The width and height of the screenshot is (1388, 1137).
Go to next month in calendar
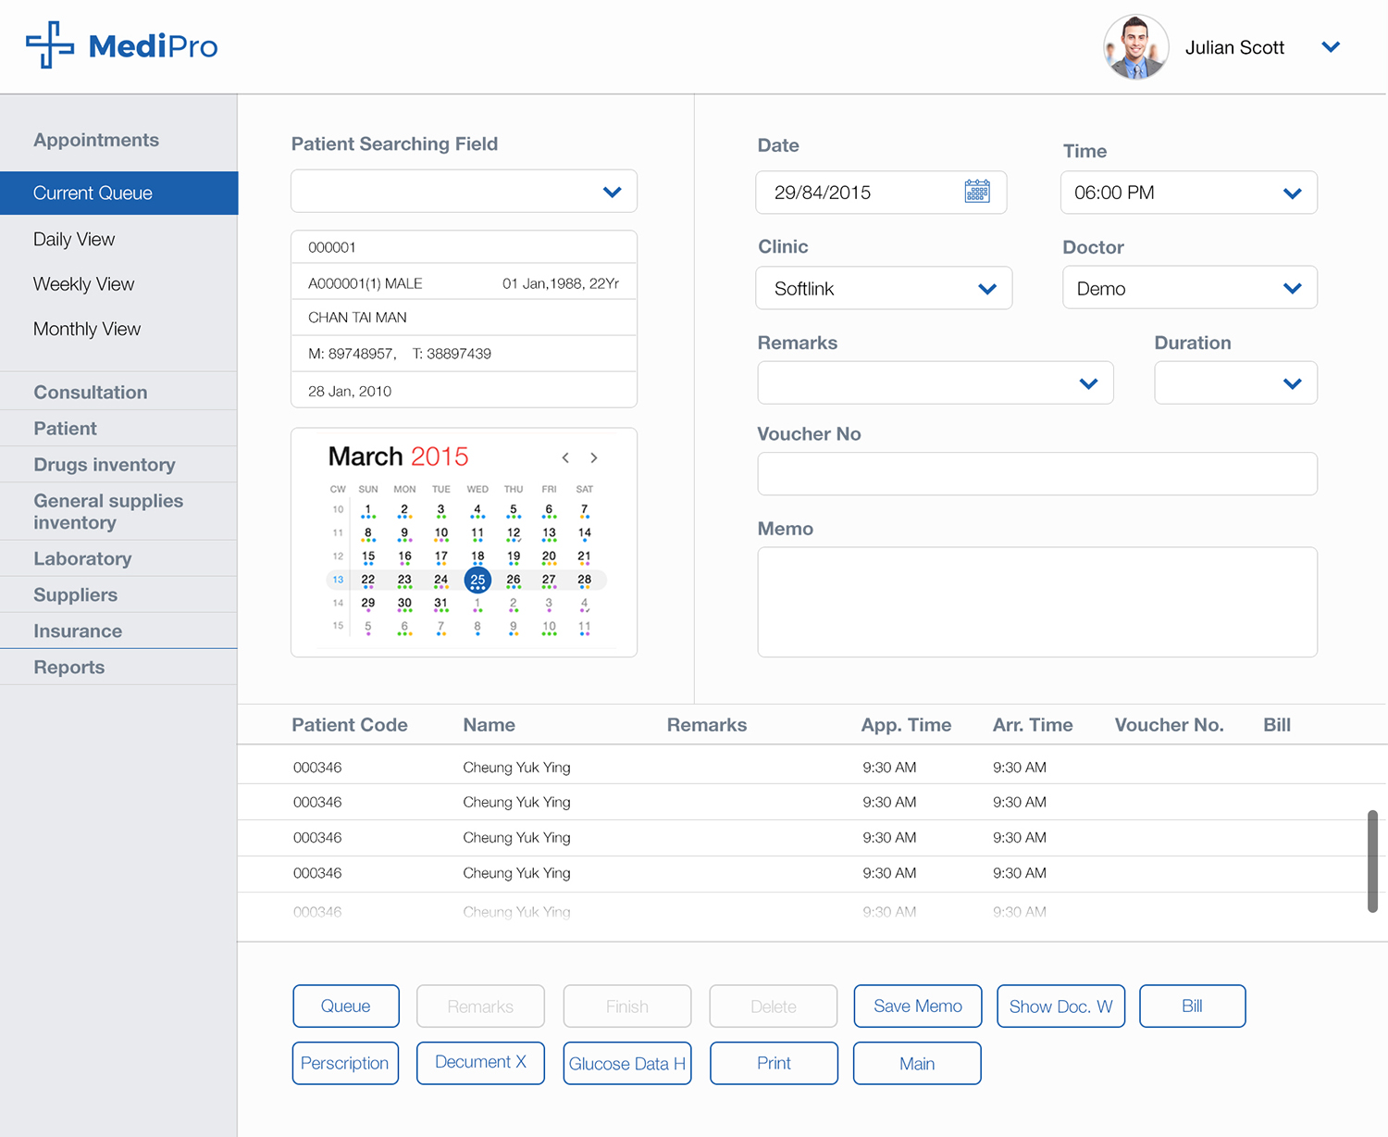click(594, 458)
